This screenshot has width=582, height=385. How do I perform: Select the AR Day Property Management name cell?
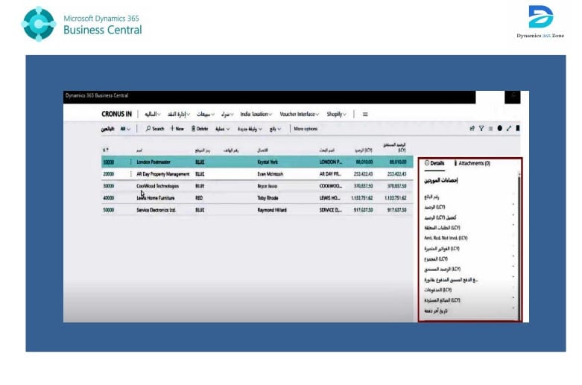point(163,174)
